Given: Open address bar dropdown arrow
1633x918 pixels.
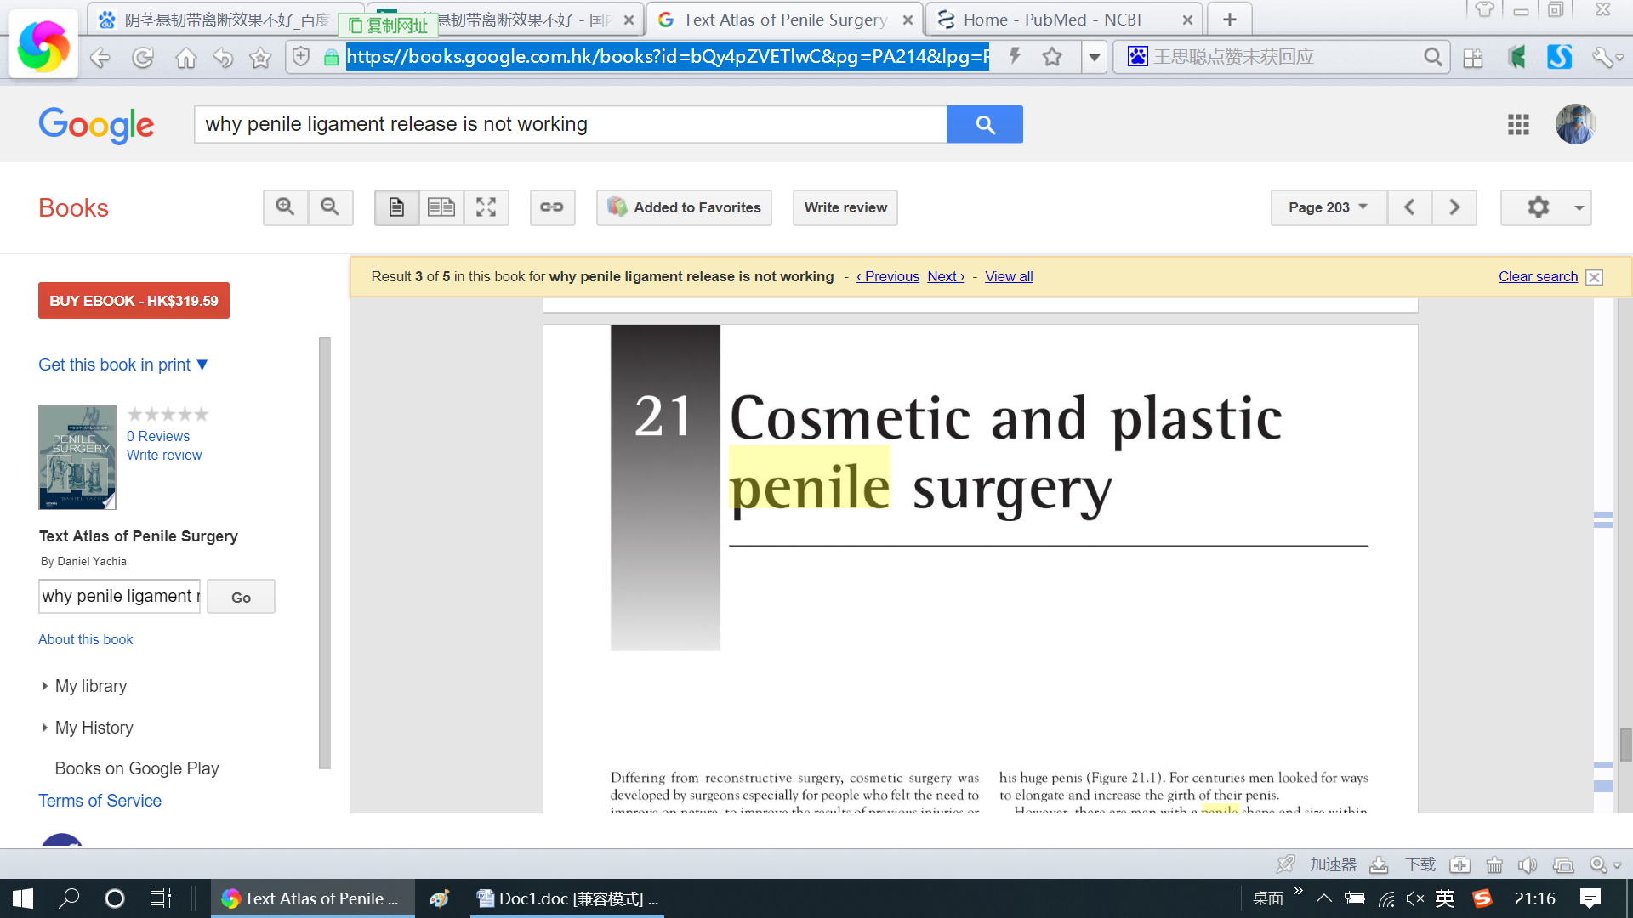Looking at the screenshot, I should (1094, 57).
